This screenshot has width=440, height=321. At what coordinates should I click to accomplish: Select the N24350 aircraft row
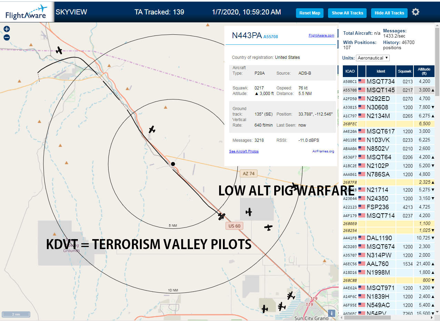389,199
